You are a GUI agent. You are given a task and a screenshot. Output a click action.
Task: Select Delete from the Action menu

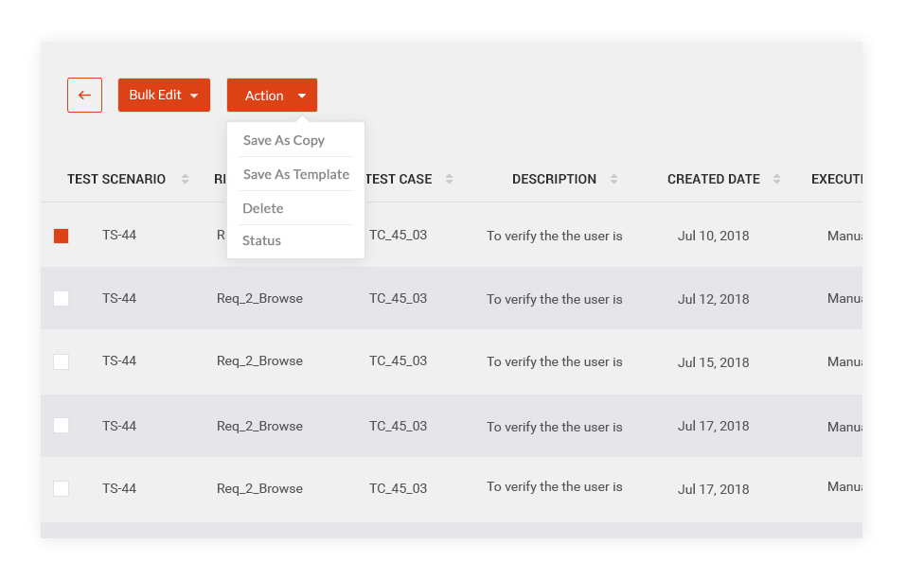pyautogui.click(x=262, y=208)
